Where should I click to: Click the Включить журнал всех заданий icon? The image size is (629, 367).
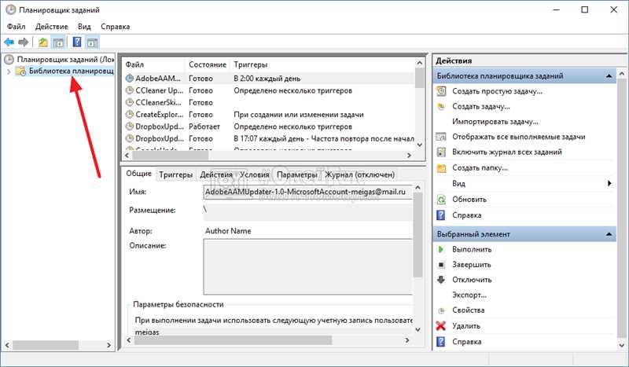(441, 152)
